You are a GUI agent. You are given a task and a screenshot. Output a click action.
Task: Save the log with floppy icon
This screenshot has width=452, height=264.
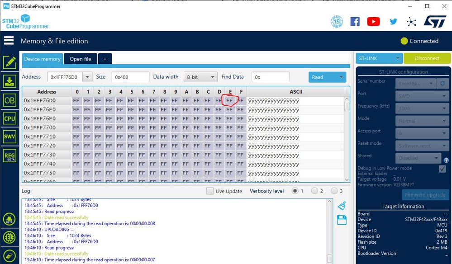[x=342, y=220]
